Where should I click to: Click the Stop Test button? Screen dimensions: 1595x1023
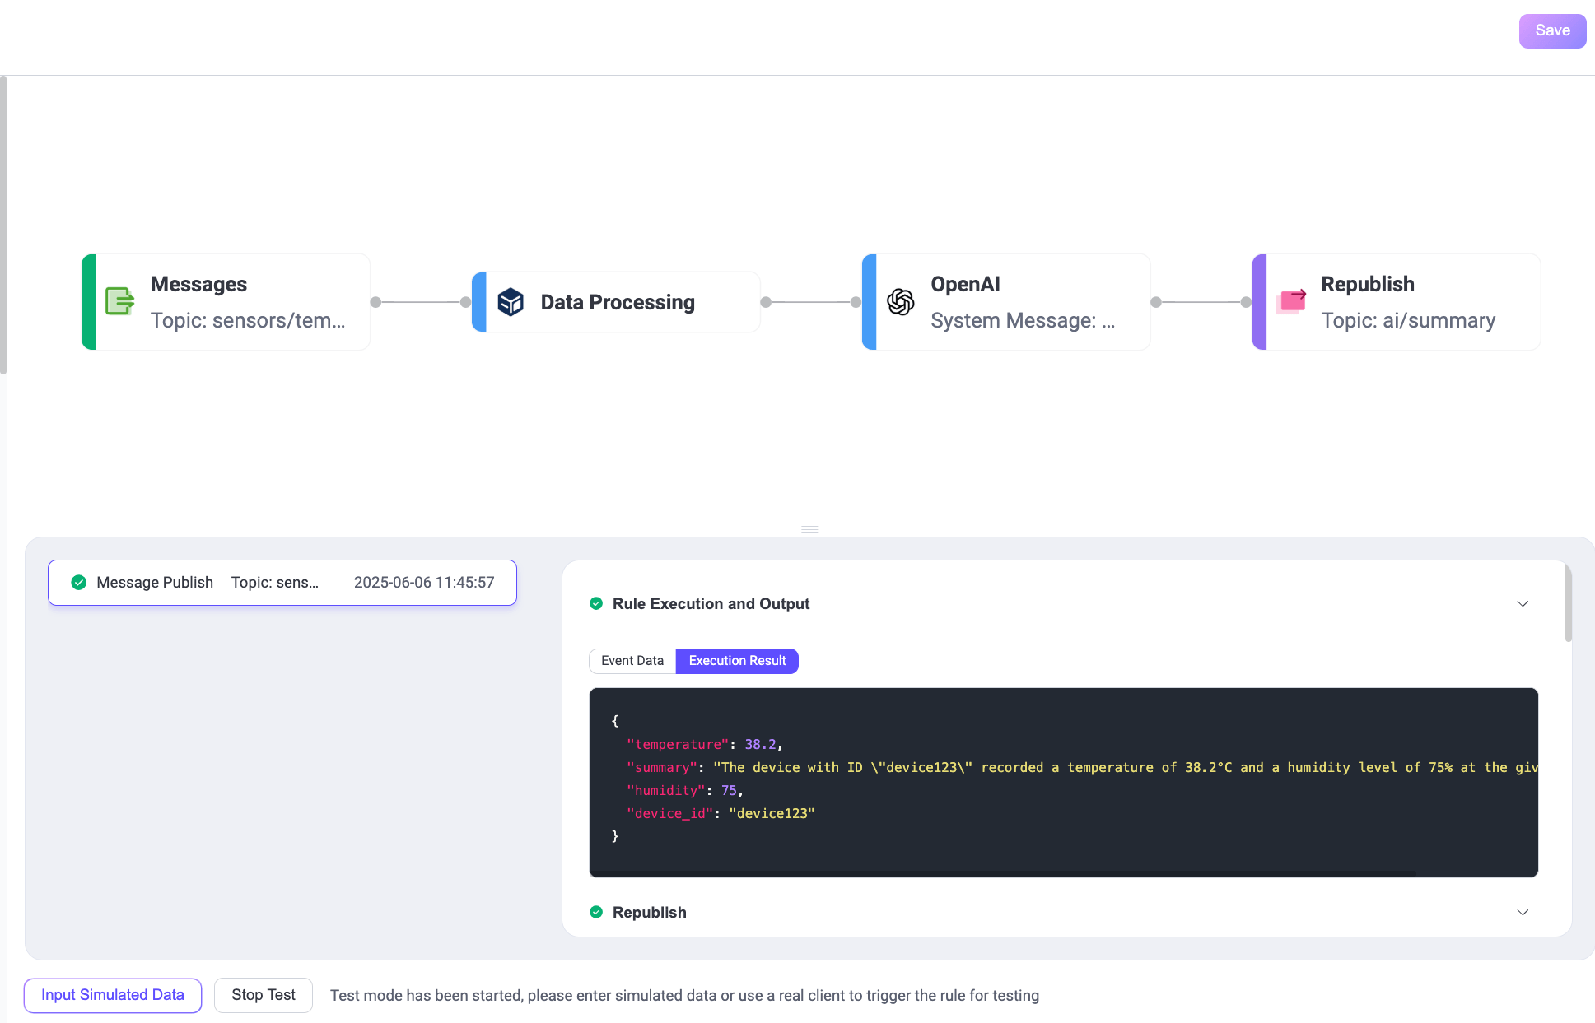pyautogui.click(x=263, y=995)
